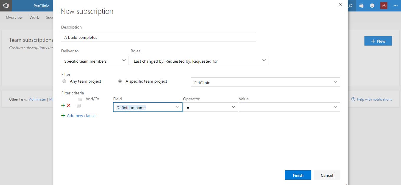This screenshot has height=185, width=401.
Task: Open the Roles dropdown
Action: (199, 61)
